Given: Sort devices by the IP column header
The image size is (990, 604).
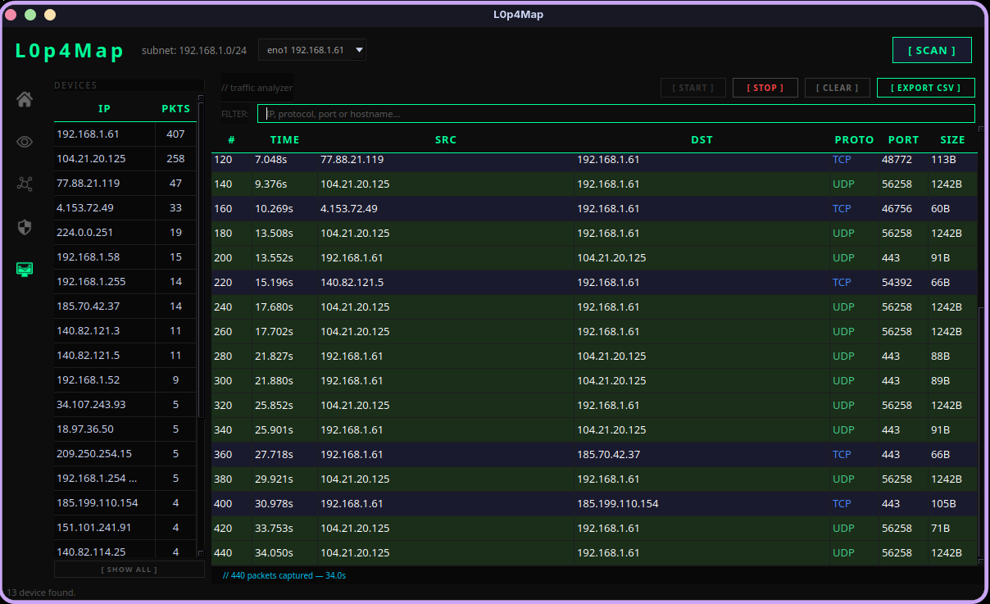Looking at the screenshot, I should click(x=104, y=108).
